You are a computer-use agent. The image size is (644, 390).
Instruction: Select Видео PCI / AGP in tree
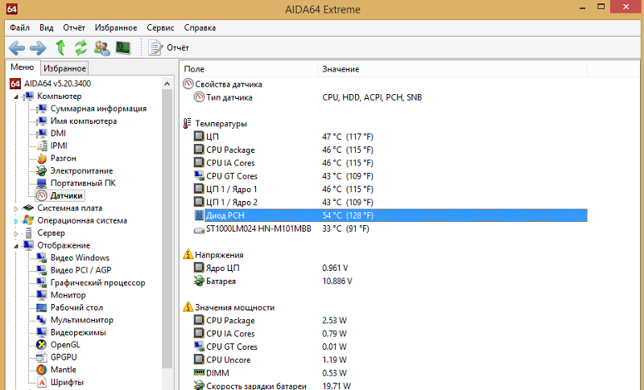pyautogui.click(x=81, y=270)
